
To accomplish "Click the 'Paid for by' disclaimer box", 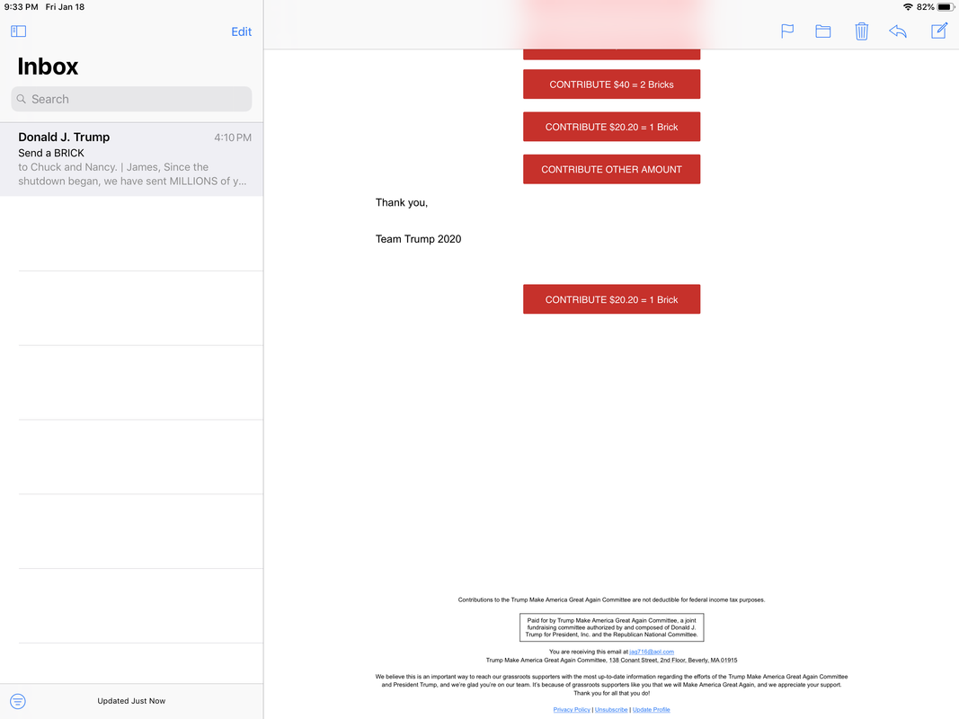I will coord(611,627).
